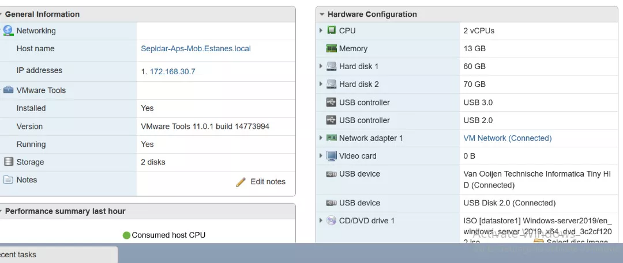
Task: Click the Installed row label
Action: click(31, 108)
